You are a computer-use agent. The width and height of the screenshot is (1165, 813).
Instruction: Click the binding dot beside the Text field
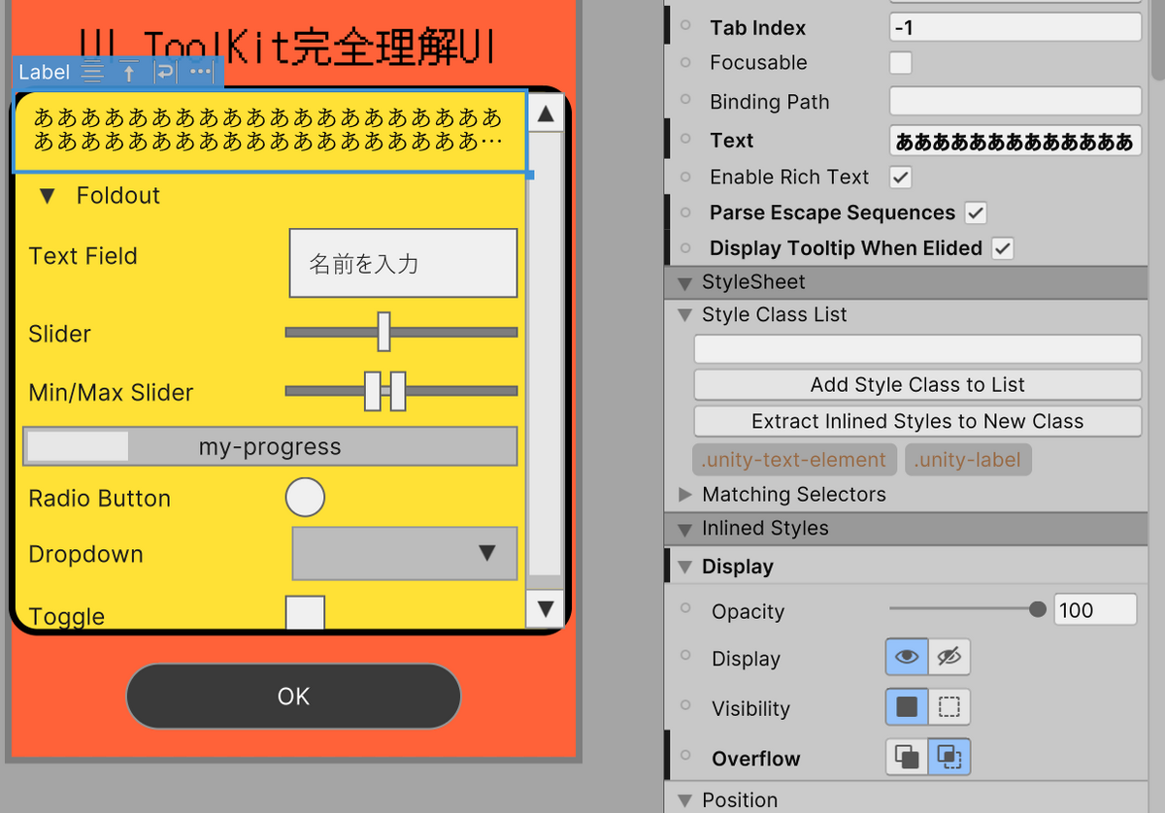point(686,140)
